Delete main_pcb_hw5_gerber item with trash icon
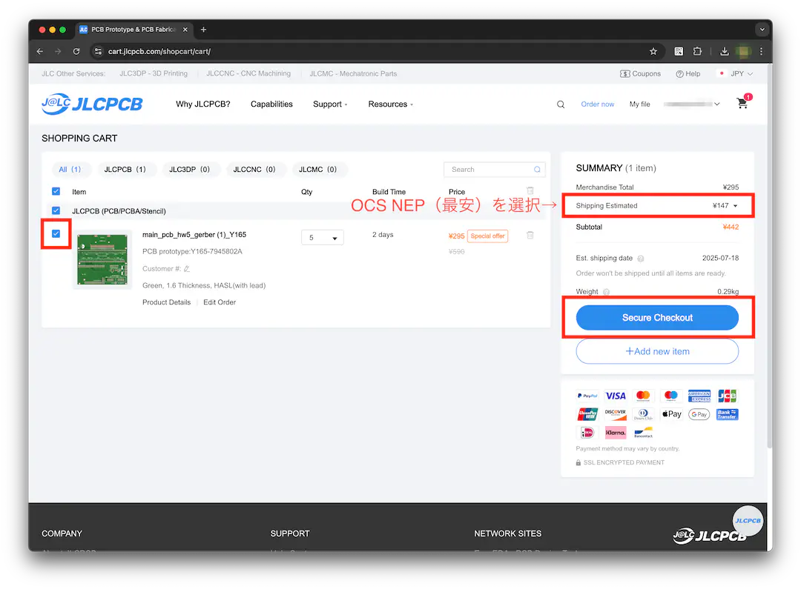The width and height of the screenshot is (801, 589). tap(530, 236)
